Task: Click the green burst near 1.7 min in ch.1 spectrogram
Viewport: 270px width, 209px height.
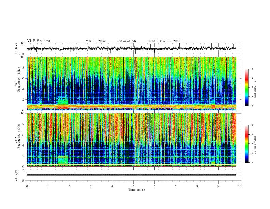Action: coord(63,102)
